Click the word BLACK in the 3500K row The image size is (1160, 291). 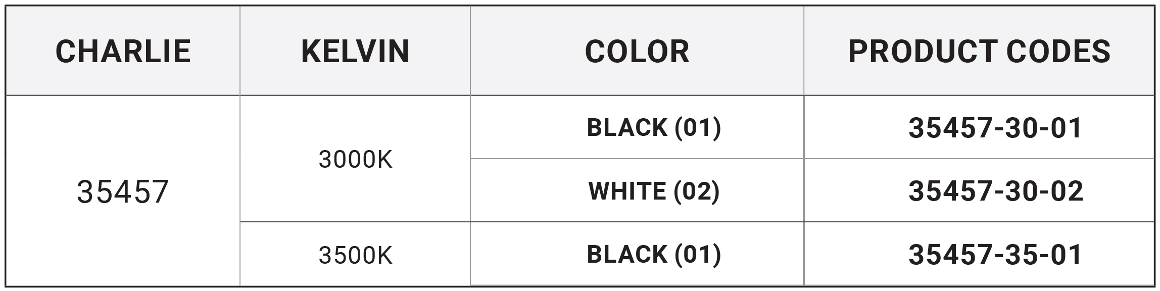pyautogui.click(x=626, y=254)
